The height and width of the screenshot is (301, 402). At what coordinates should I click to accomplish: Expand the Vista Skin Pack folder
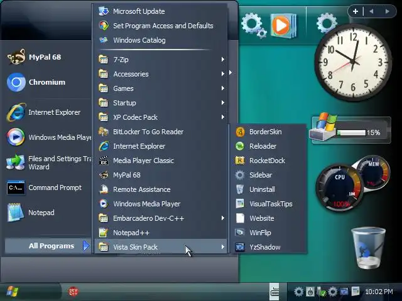point(161,247)
